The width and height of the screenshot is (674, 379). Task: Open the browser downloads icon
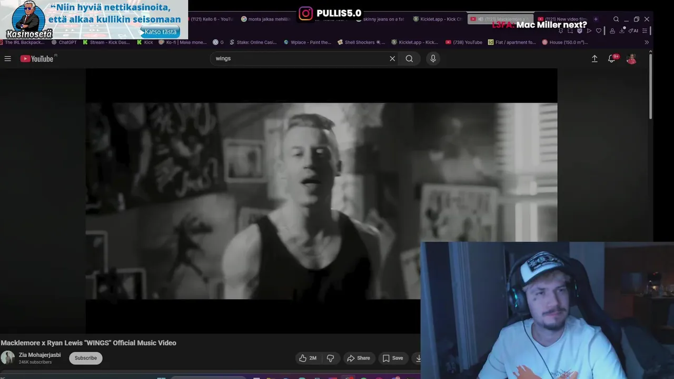(x=622, y=31)
